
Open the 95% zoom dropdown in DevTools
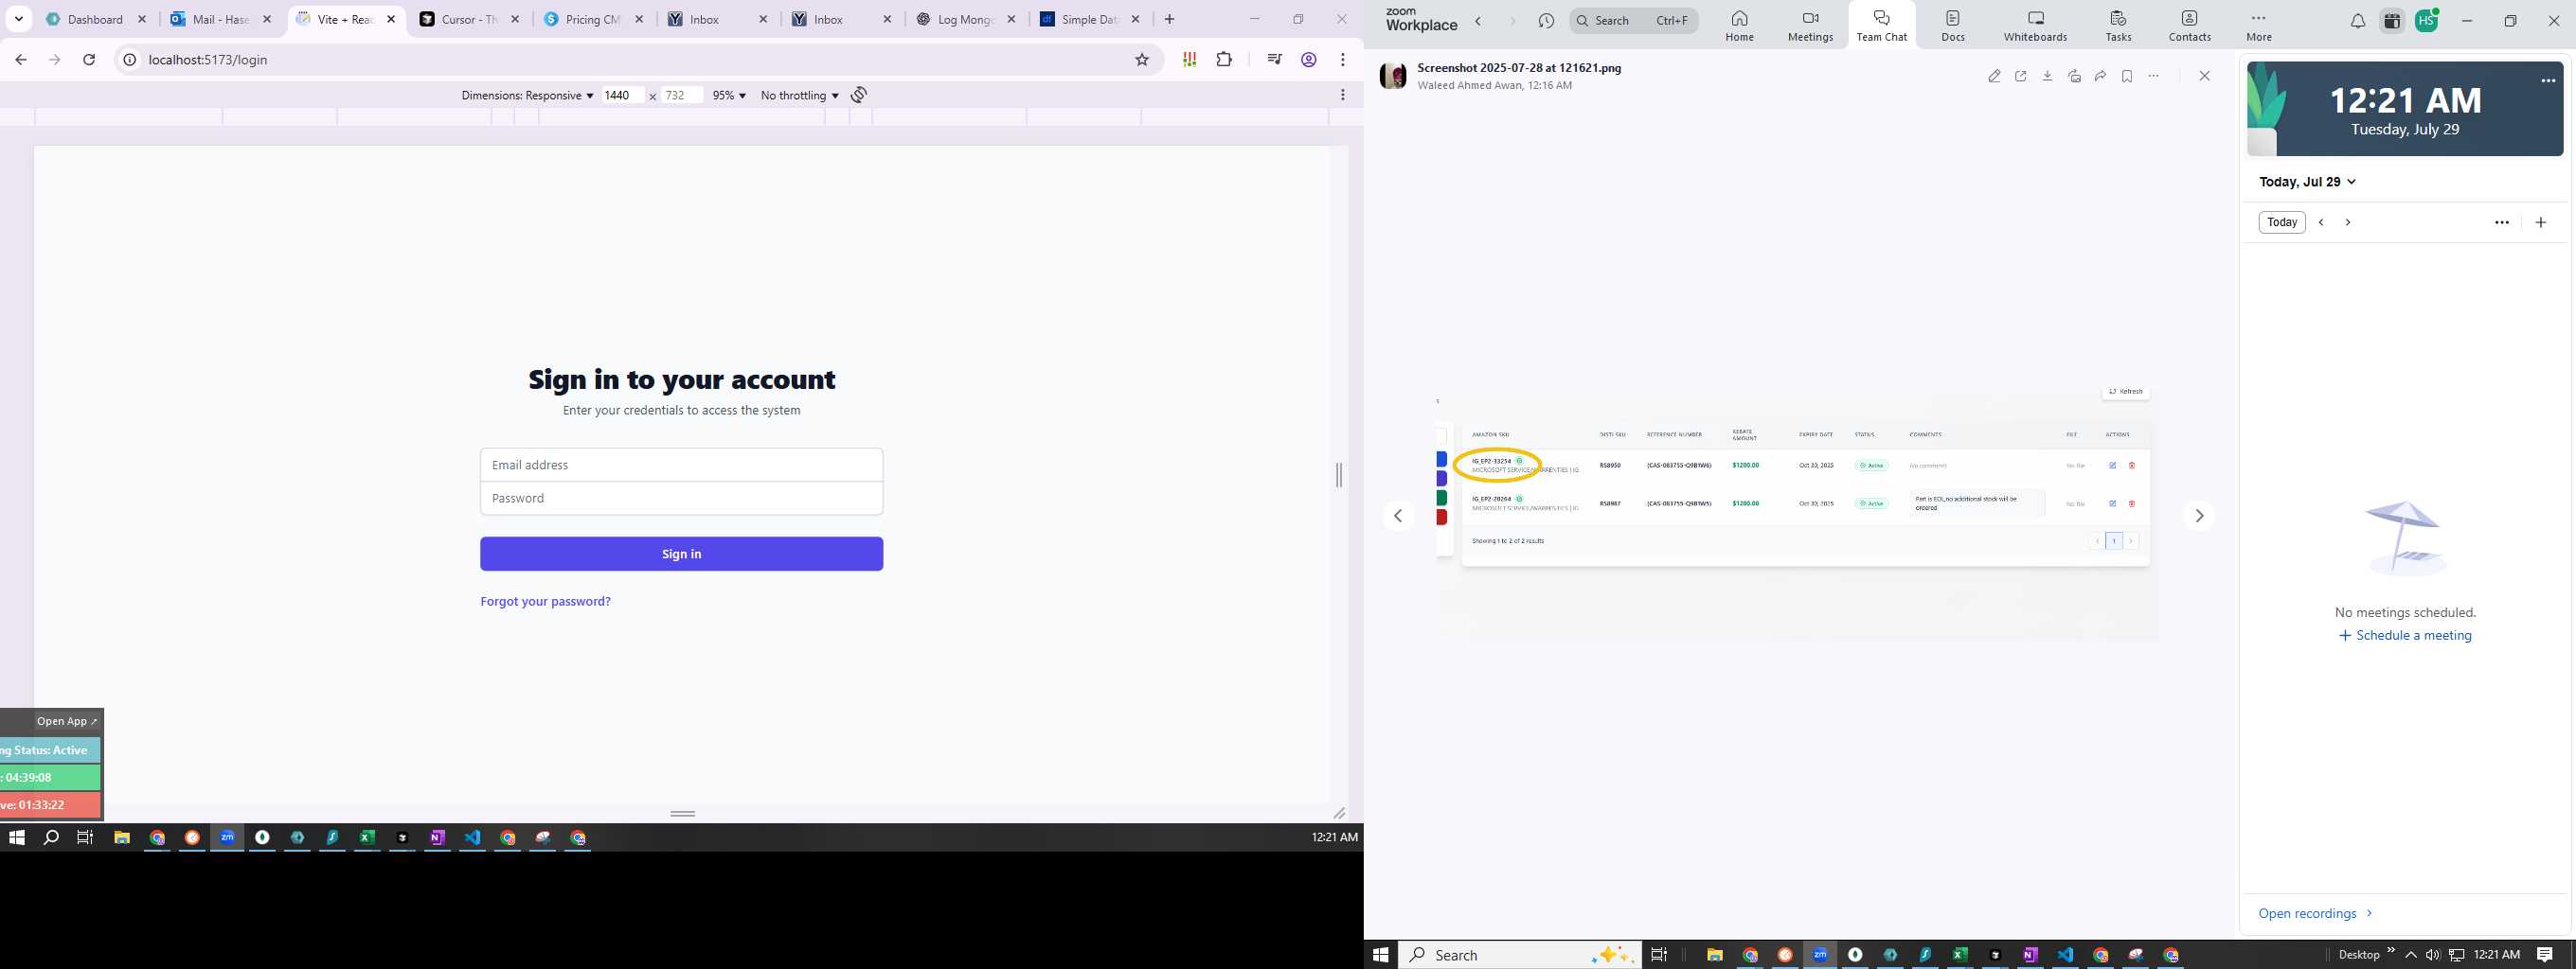(x=729, y=95)
